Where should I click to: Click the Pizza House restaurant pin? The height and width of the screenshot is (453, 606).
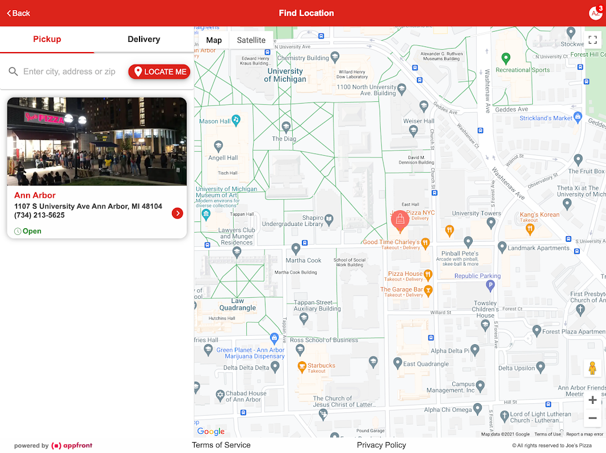click(428, 275)
